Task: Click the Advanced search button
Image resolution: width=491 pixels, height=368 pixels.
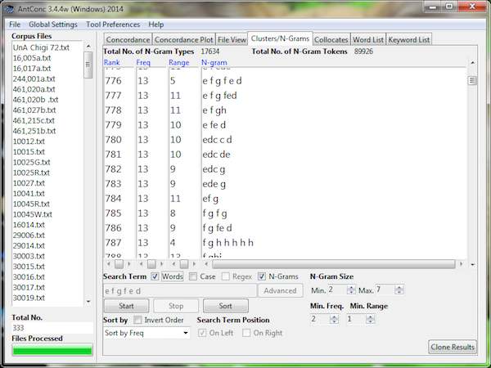Action: point(280,290)
